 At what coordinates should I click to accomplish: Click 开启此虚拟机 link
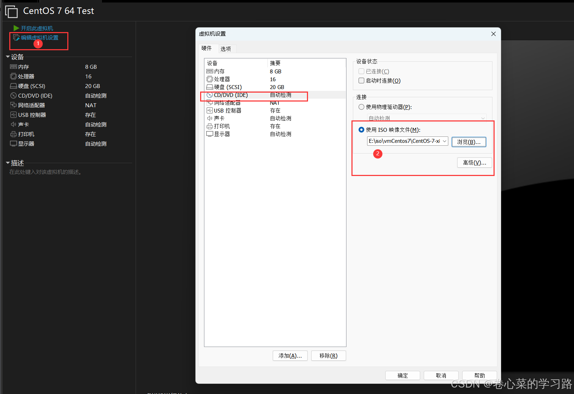point(37,28)
